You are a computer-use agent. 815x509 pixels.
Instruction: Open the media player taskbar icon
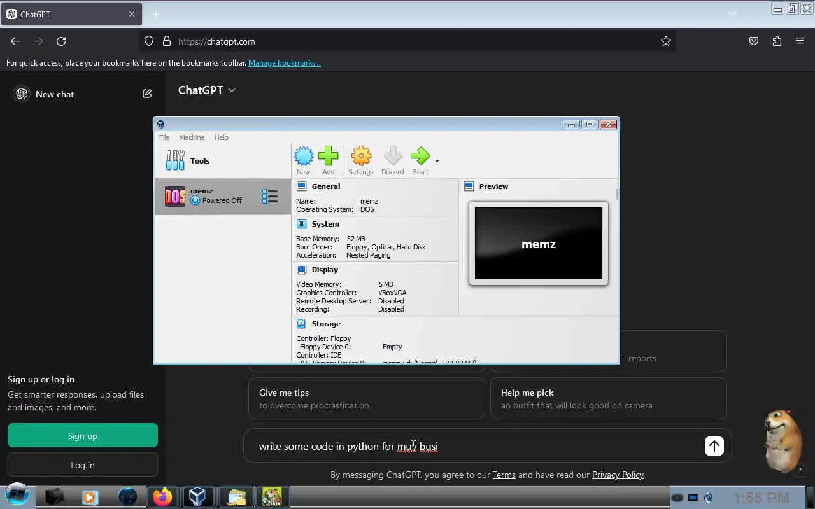[x=90, y=497]
